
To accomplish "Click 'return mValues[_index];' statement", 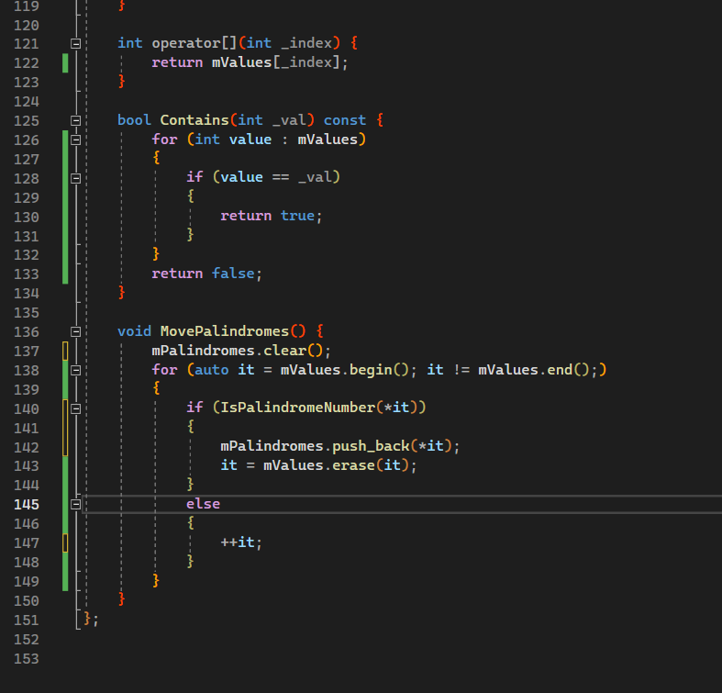I will (x=250, y=62).
